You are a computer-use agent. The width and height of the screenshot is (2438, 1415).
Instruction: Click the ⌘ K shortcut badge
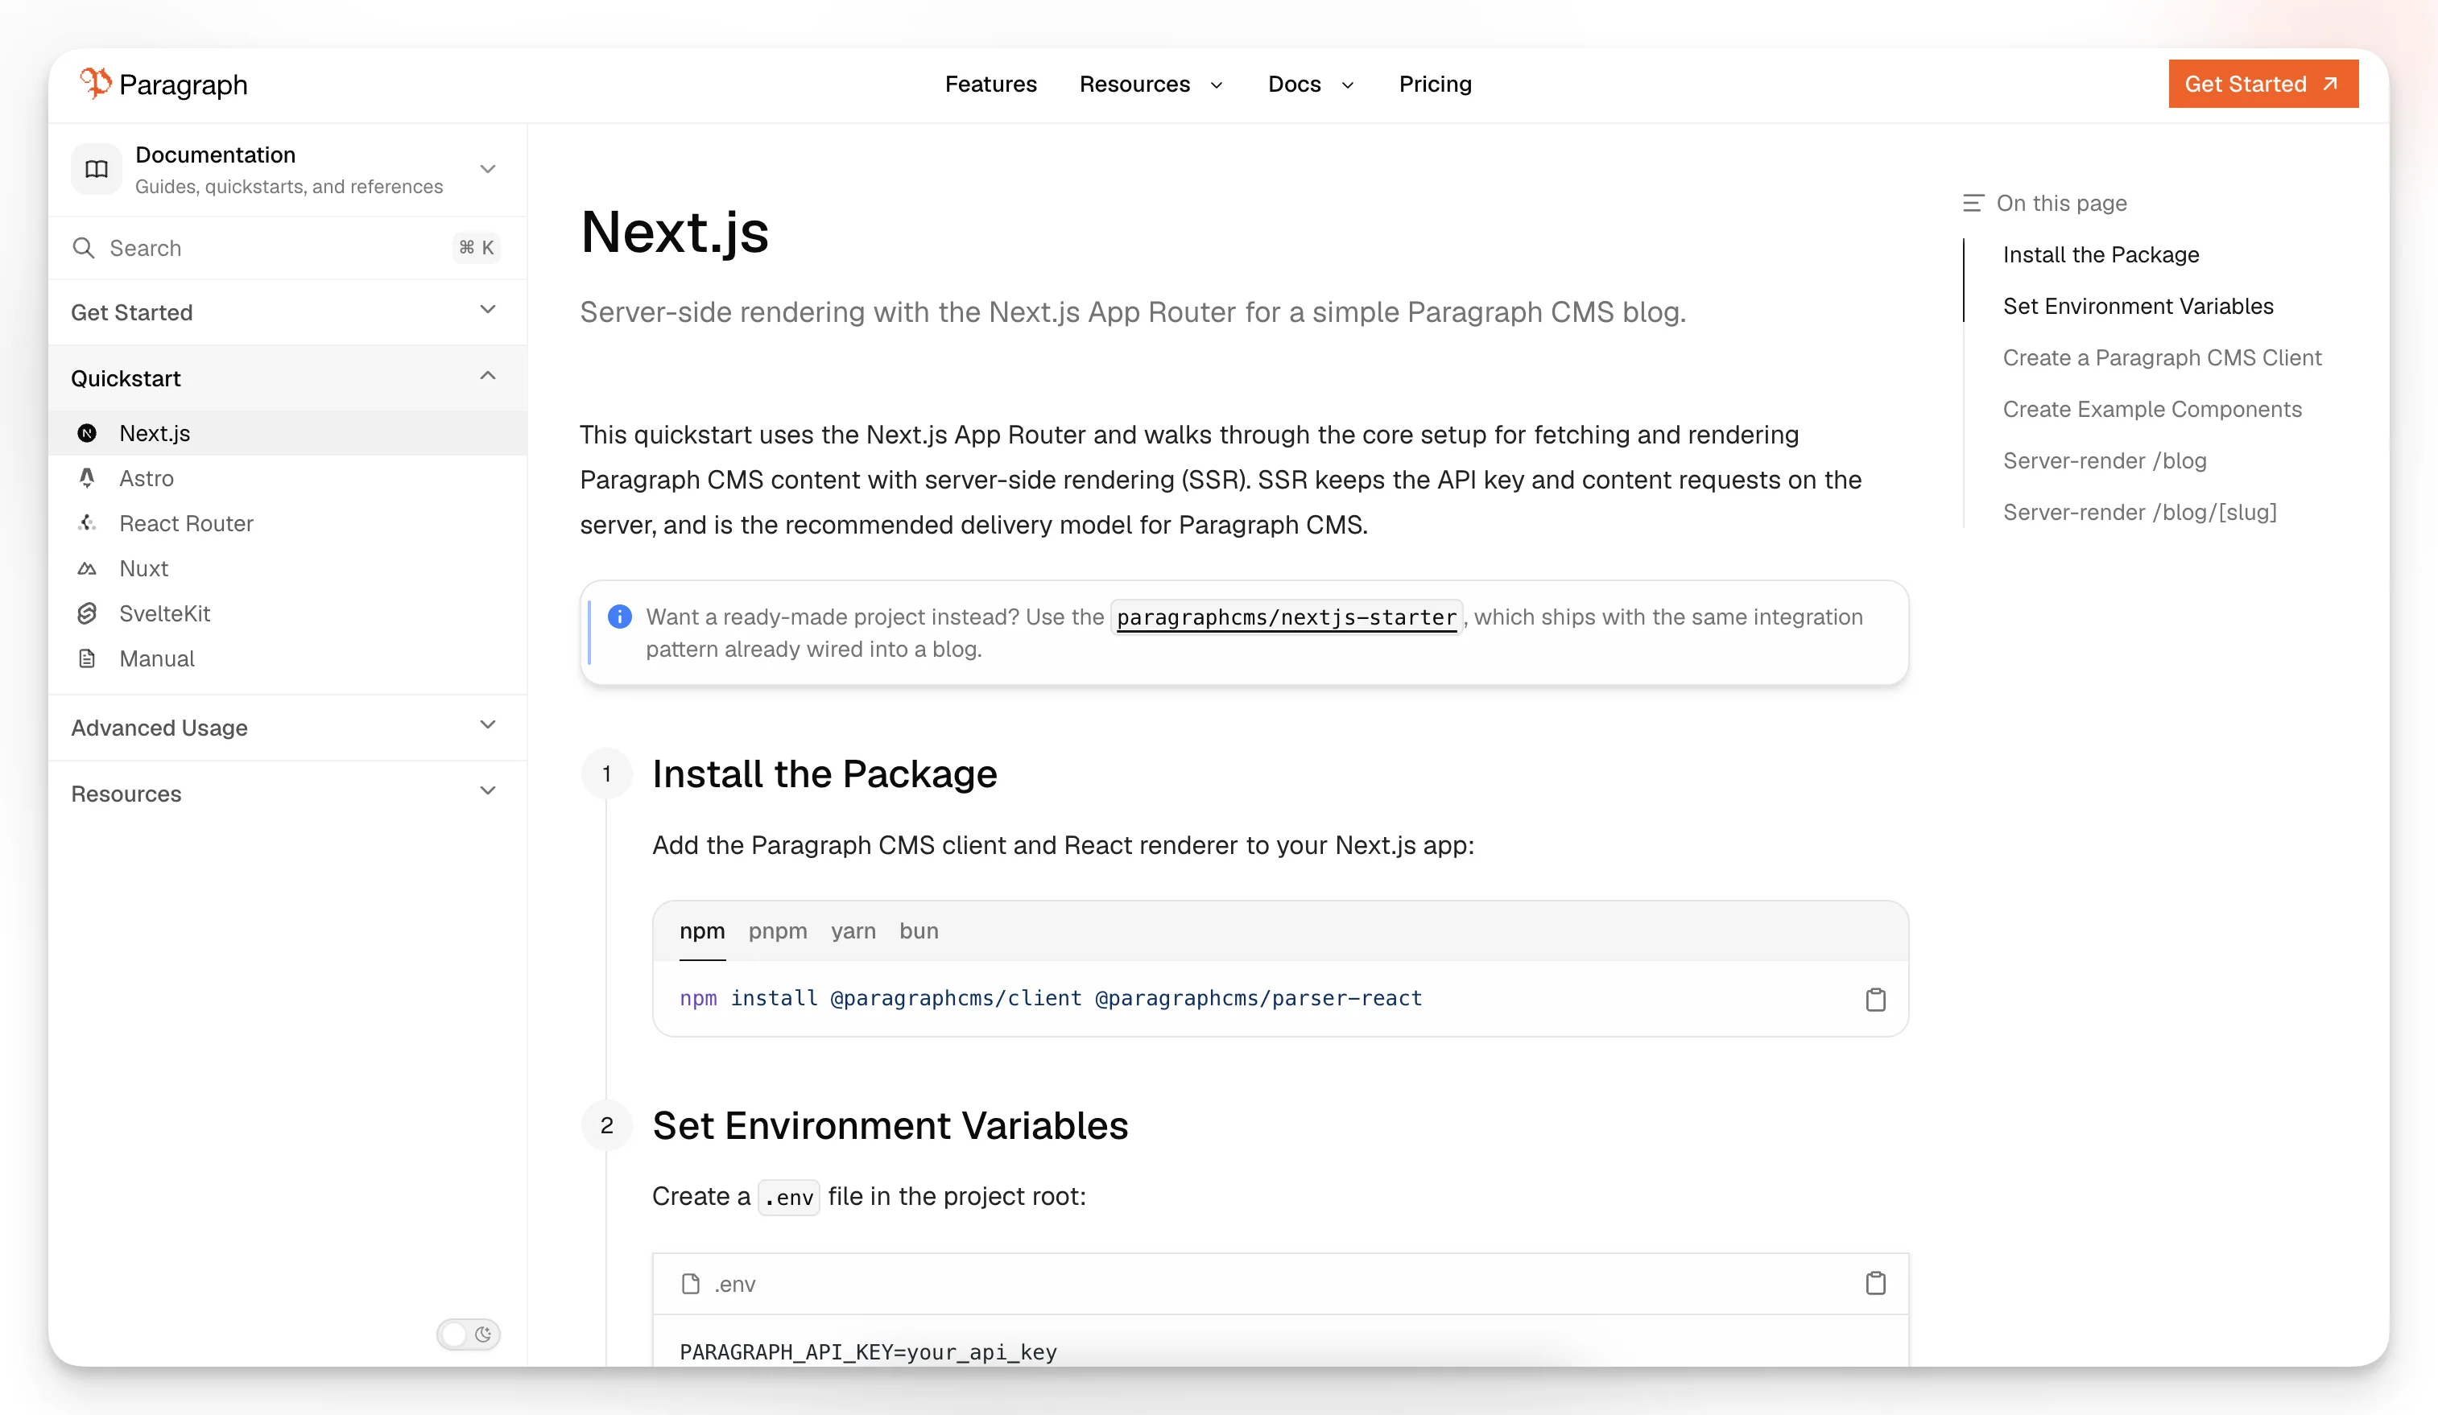[x=476, y=248]
